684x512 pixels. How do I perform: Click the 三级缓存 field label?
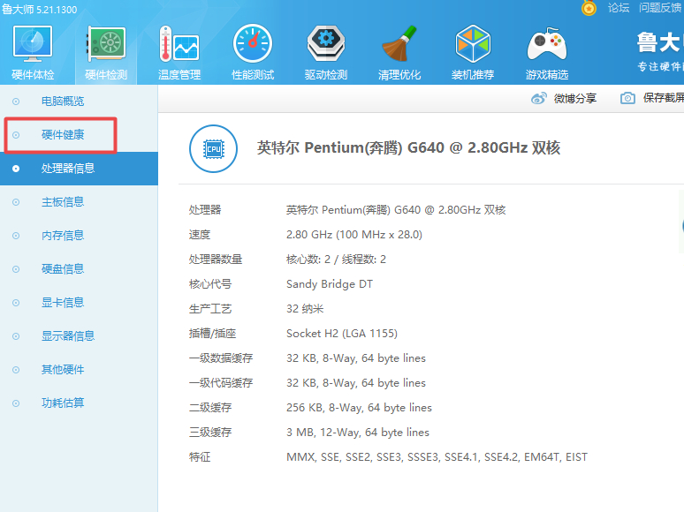(210, 433)
